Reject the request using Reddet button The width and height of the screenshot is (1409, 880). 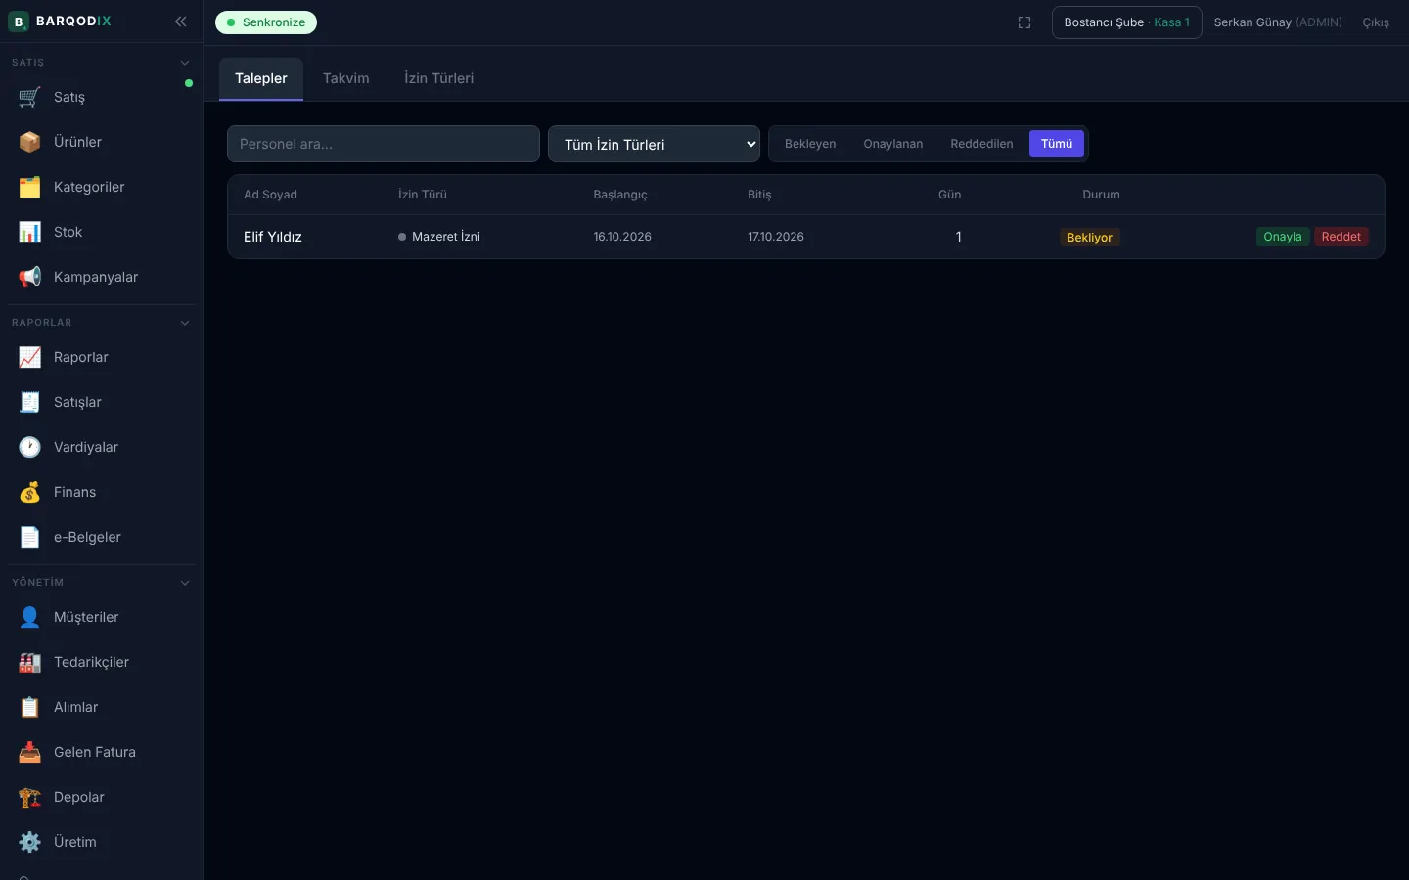pyautogui.click(x=1341, y=237)
